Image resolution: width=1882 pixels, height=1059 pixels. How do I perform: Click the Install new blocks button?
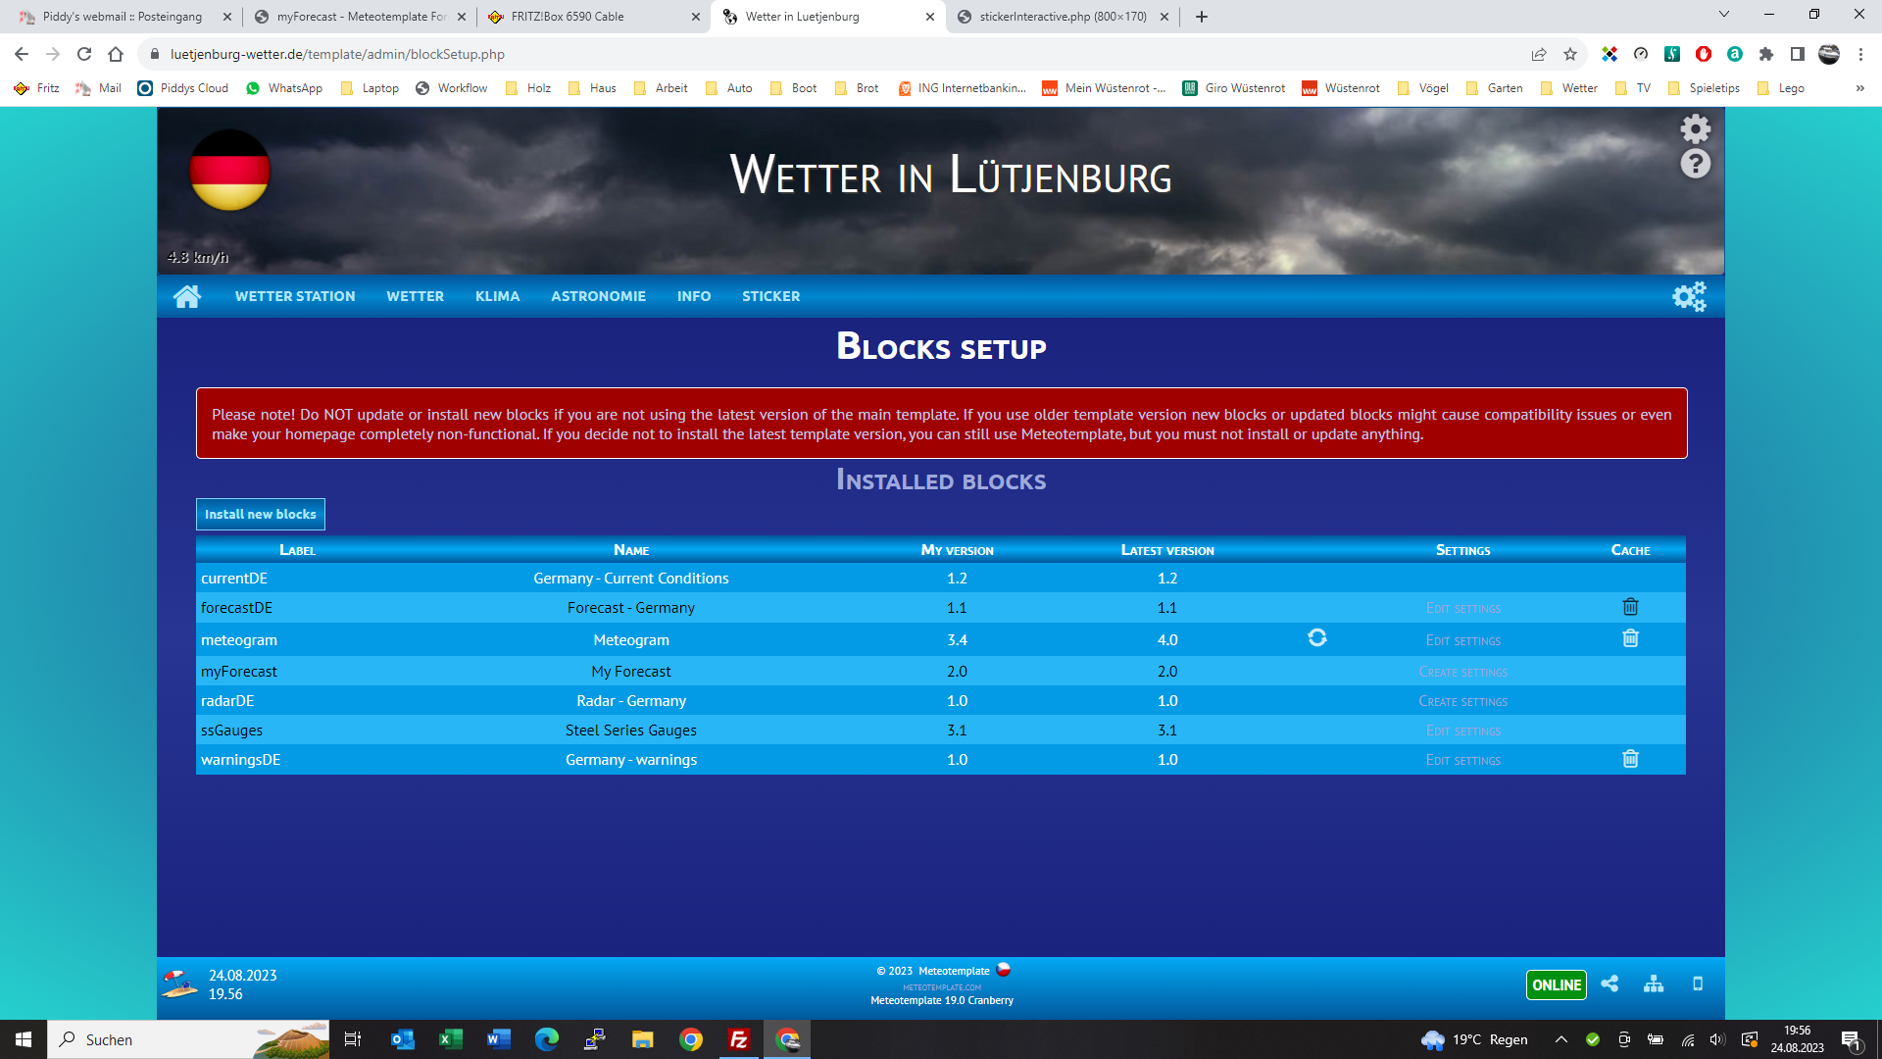tap(259, 514)
